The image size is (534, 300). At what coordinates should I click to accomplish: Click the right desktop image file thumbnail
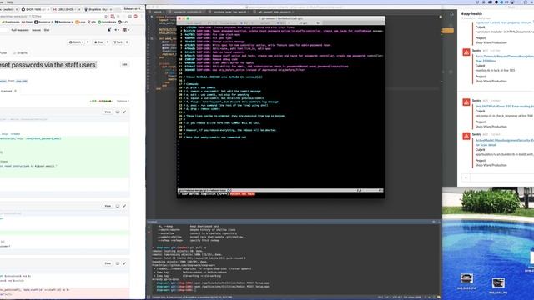498,283
